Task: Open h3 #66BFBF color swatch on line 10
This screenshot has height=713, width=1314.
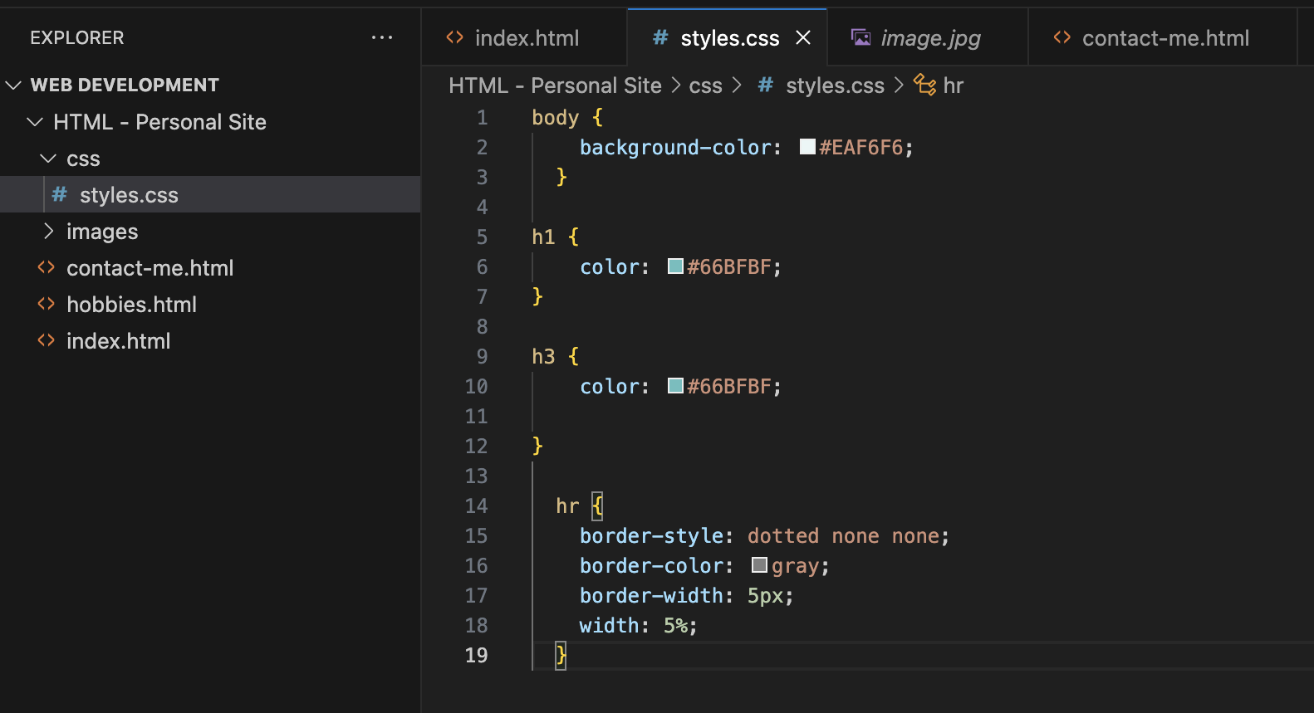Action: [x=675, y=386]
